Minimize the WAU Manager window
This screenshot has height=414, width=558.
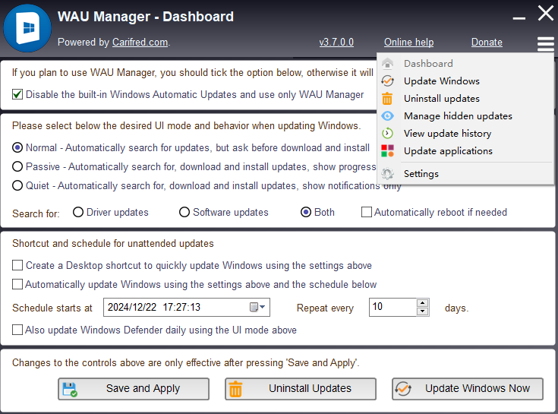pos(519,17)
